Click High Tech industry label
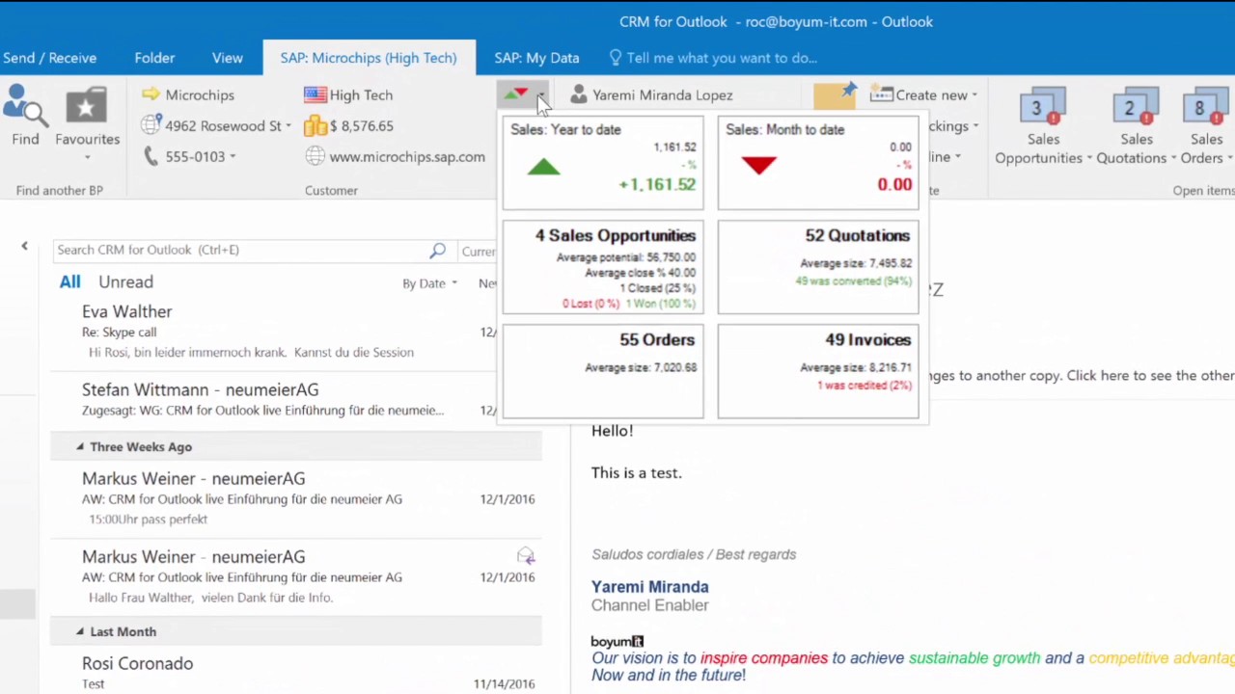Viewport: 1235px width, 694px height. coord(361,94)
